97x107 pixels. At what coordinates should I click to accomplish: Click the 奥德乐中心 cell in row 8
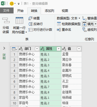[29, 92]
